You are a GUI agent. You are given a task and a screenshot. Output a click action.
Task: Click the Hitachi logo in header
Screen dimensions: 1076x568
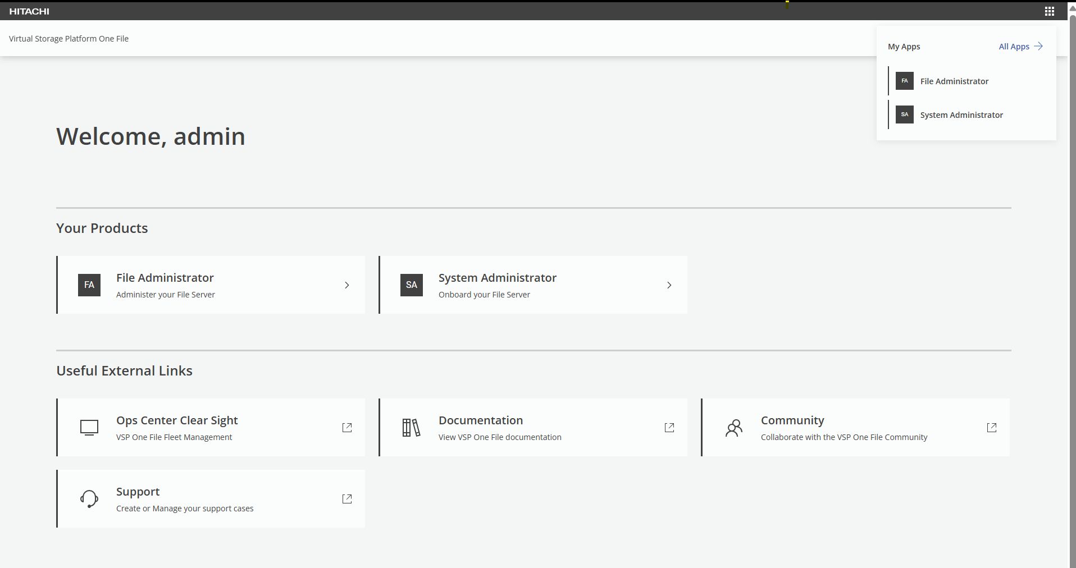point(29,11)
